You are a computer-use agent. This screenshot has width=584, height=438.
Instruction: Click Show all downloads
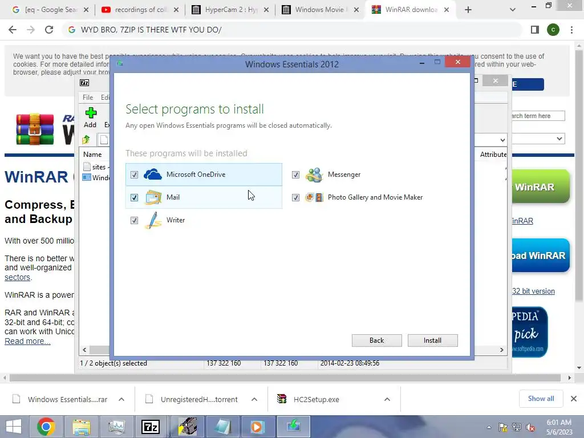[x=541, y=399]
